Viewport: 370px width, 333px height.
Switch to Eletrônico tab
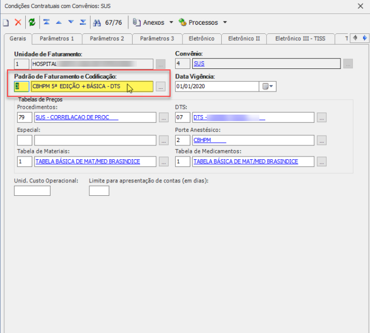pyautogui.click(x=201, y=39)
